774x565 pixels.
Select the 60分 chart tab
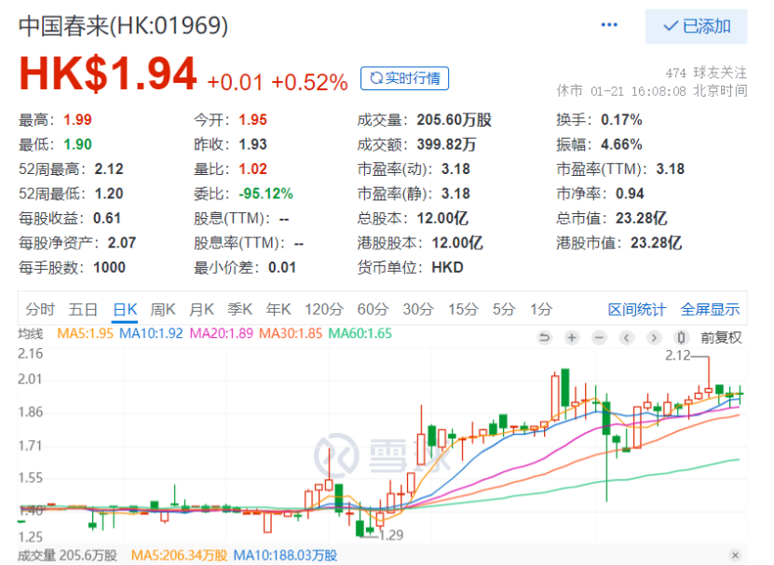tap(372, 309)
